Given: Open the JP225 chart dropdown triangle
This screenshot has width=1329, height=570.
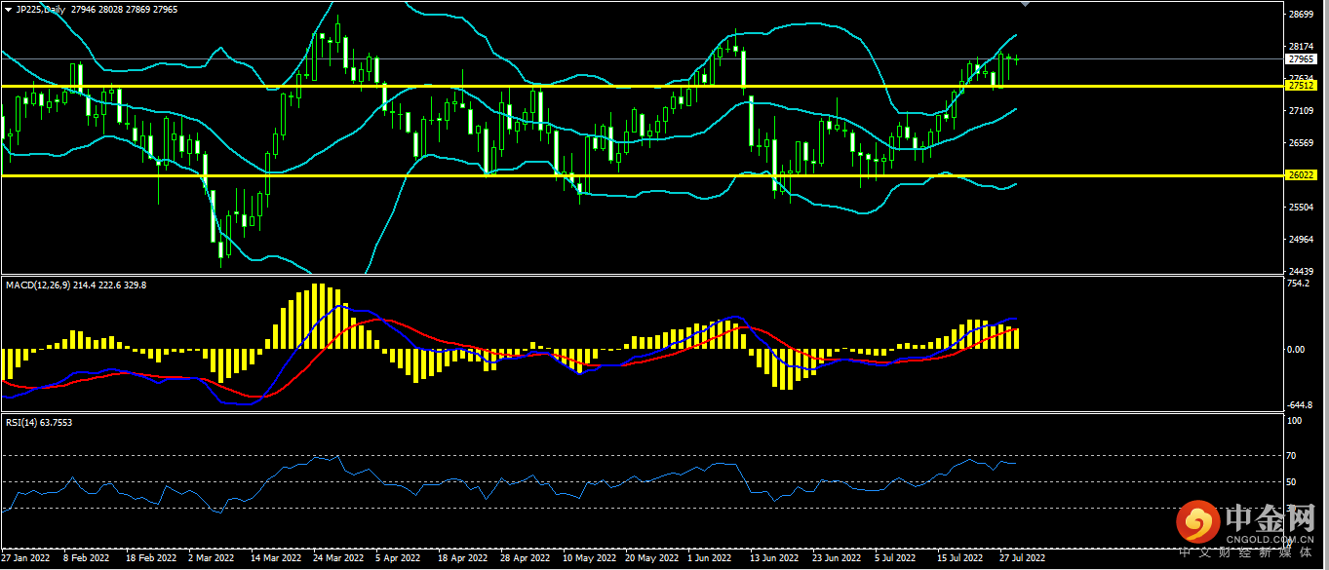Looking at the screenshot, I should [9, 9].
